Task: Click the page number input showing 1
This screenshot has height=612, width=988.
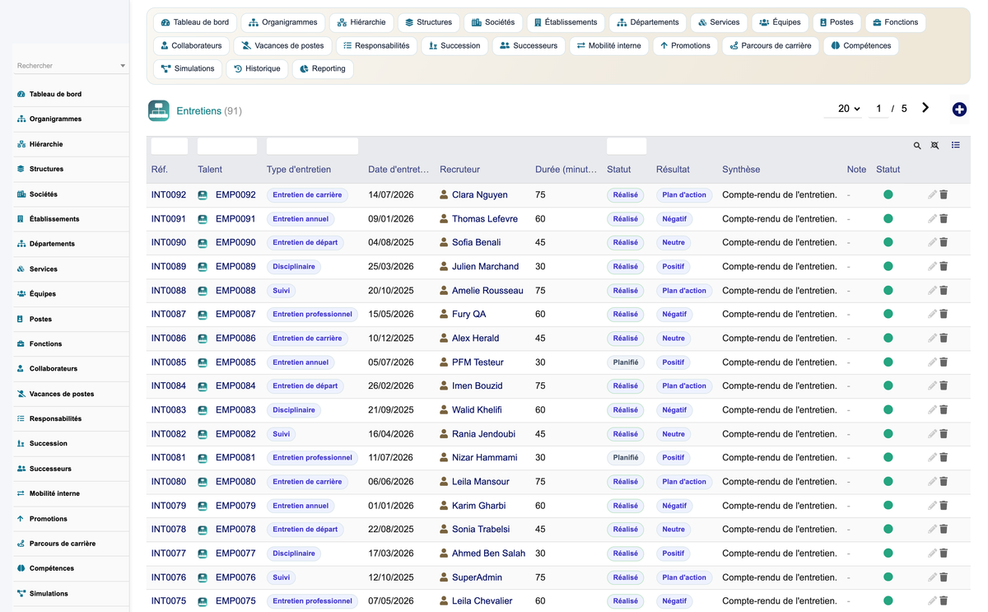Action: coord(878,109)
